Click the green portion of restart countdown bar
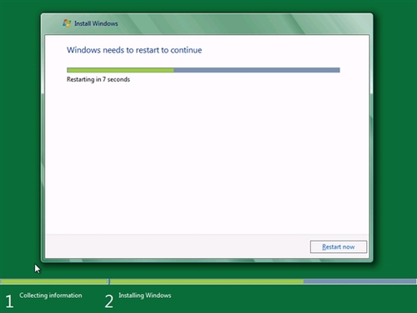 [x=120, y=70]
